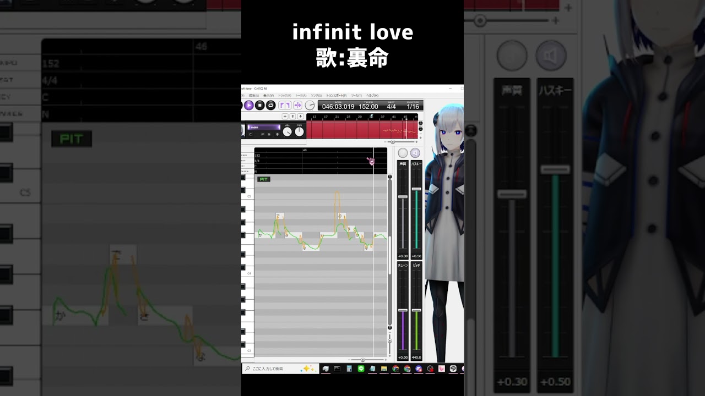
Task: Select the main track name field
Action: 264,127
